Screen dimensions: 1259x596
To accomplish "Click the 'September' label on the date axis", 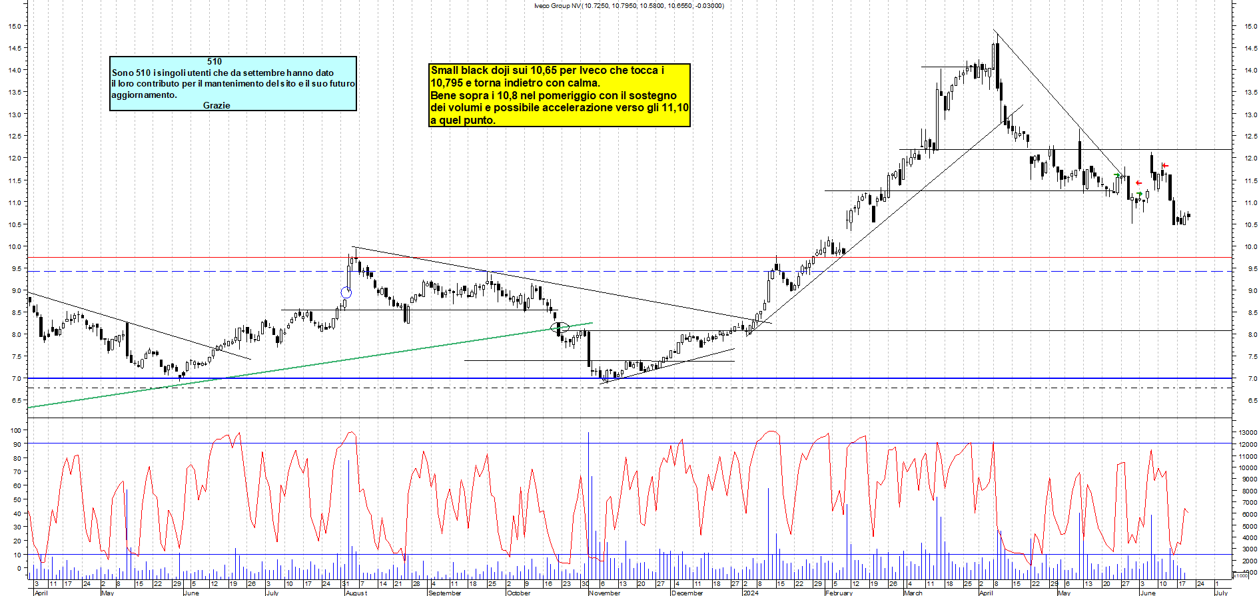I will pos(444,593).
